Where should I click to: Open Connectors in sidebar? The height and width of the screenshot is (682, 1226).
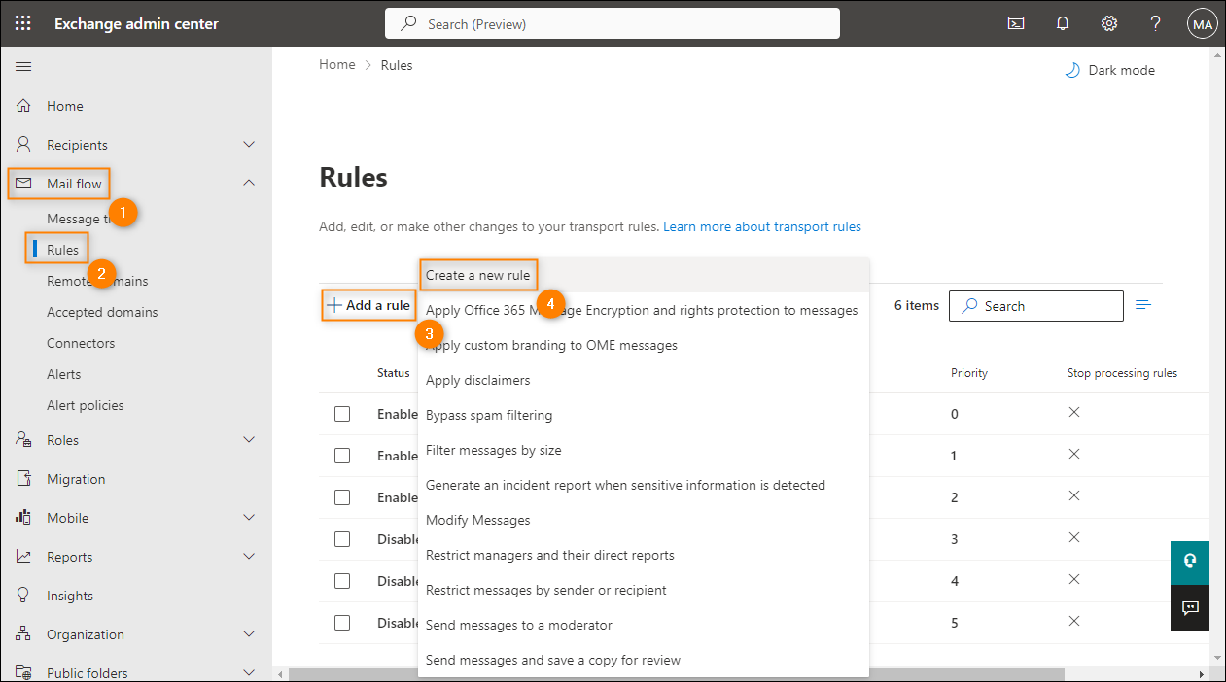click(x=81, y=343)
